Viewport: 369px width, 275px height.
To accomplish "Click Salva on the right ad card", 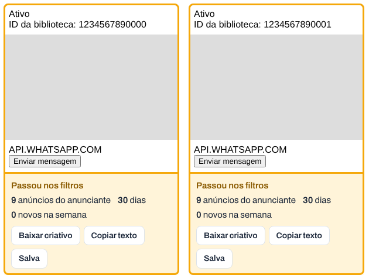I will pos(214,258).
